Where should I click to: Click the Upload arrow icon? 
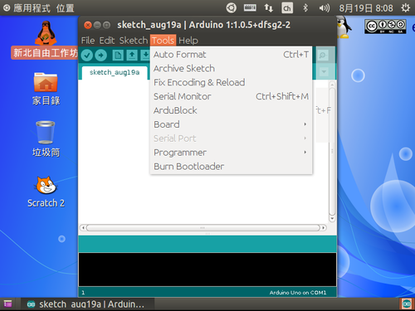pos(101,56)
